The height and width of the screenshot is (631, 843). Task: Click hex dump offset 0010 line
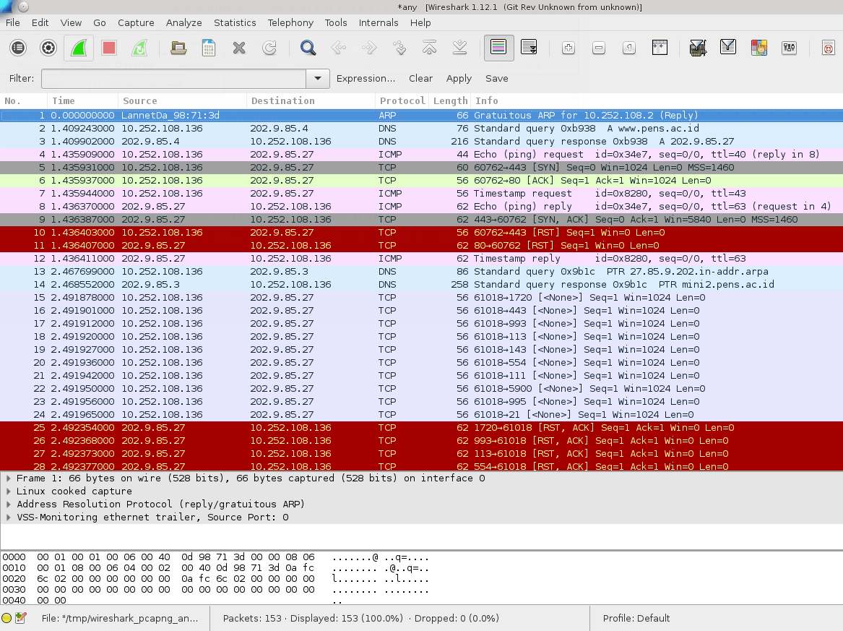(x=215, y=568)
